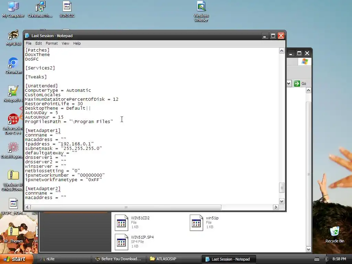Screen dimensions: 352x264
Task: Select the win51ip file in Explorer
Action: (204, 222)
